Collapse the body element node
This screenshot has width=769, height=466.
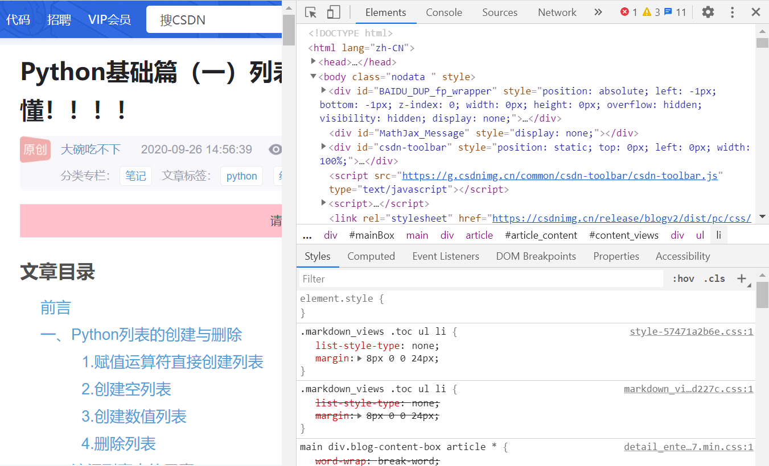(x=313, y=76)
